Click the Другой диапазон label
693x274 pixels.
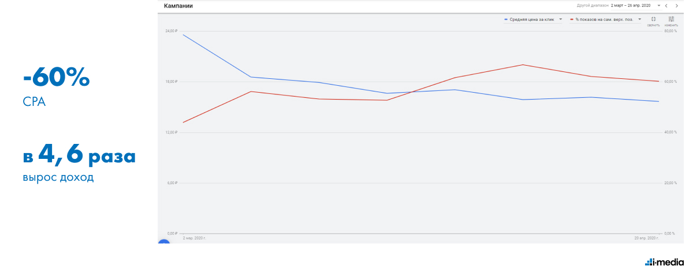593,6
